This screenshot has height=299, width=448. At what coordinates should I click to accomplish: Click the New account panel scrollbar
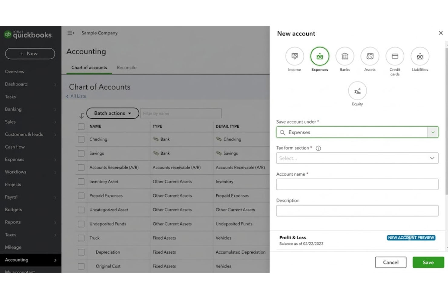tap(446, 121)
